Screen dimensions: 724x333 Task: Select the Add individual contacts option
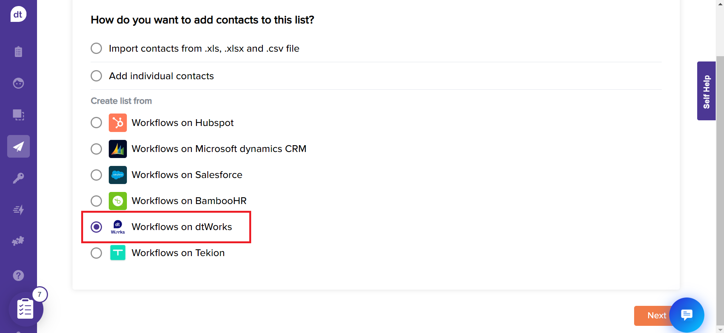96,76
